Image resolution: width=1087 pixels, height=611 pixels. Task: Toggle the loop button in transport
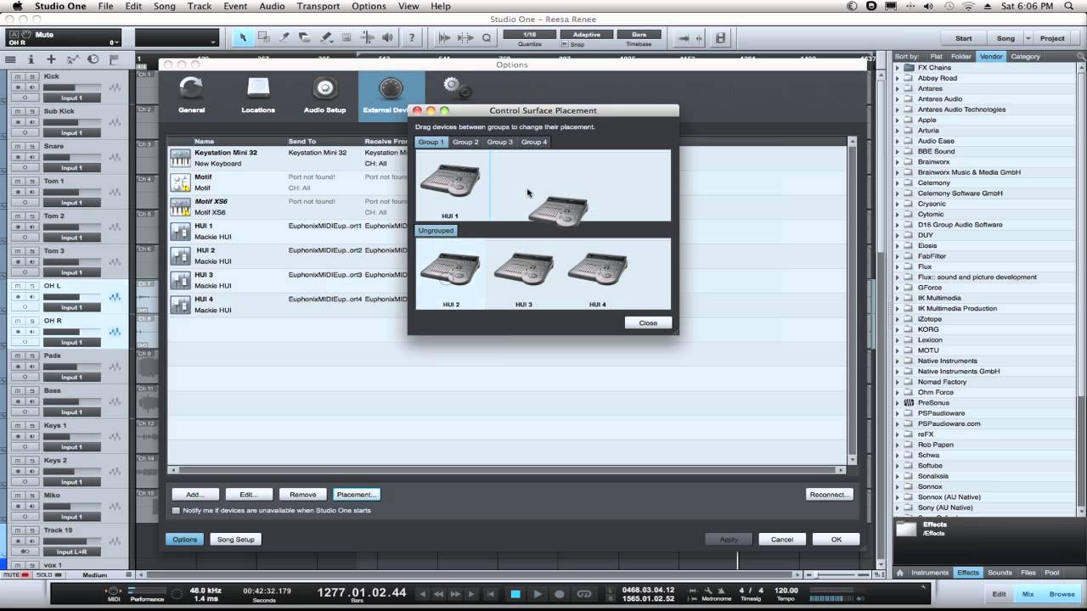[x=583, y=594]
